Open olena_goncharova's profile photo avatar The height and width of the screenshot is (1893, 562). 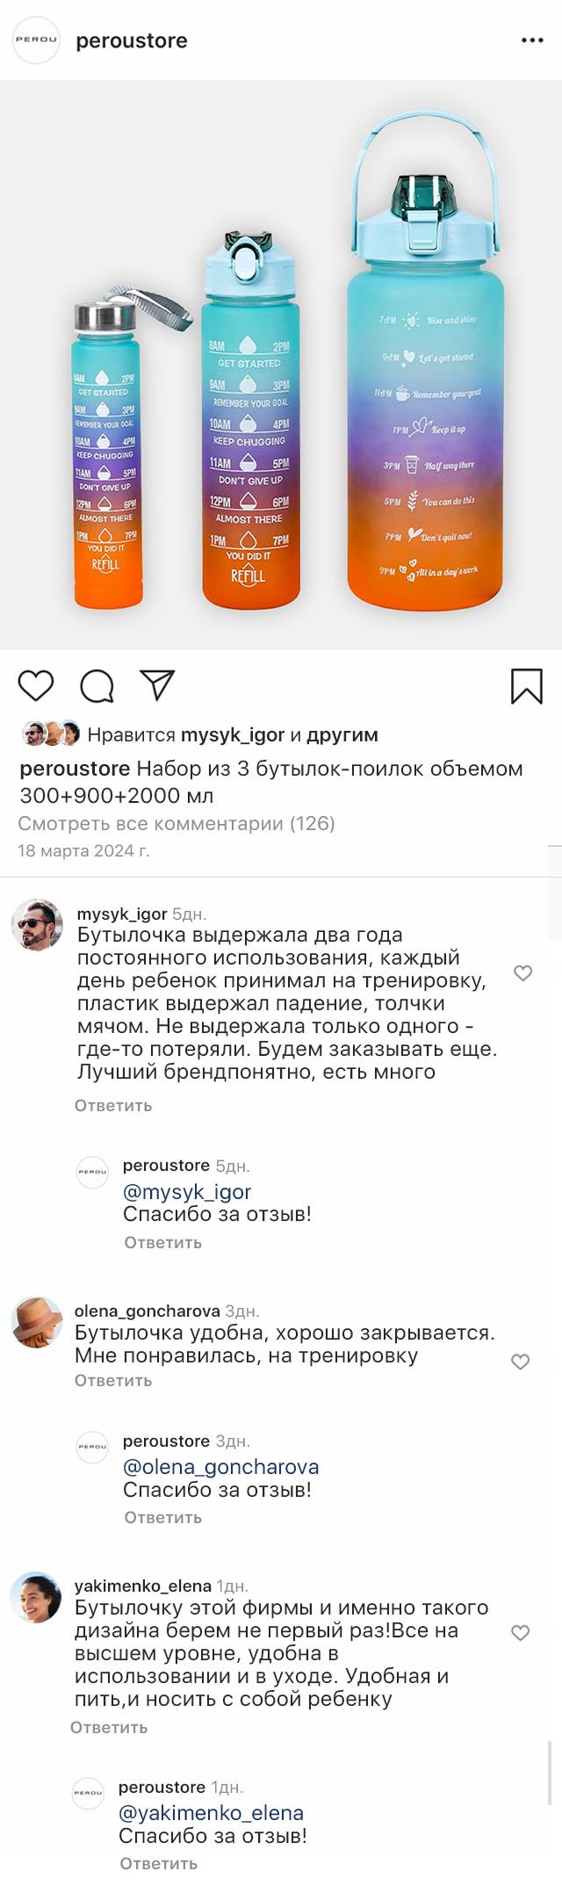click(x=37, y=1322)
